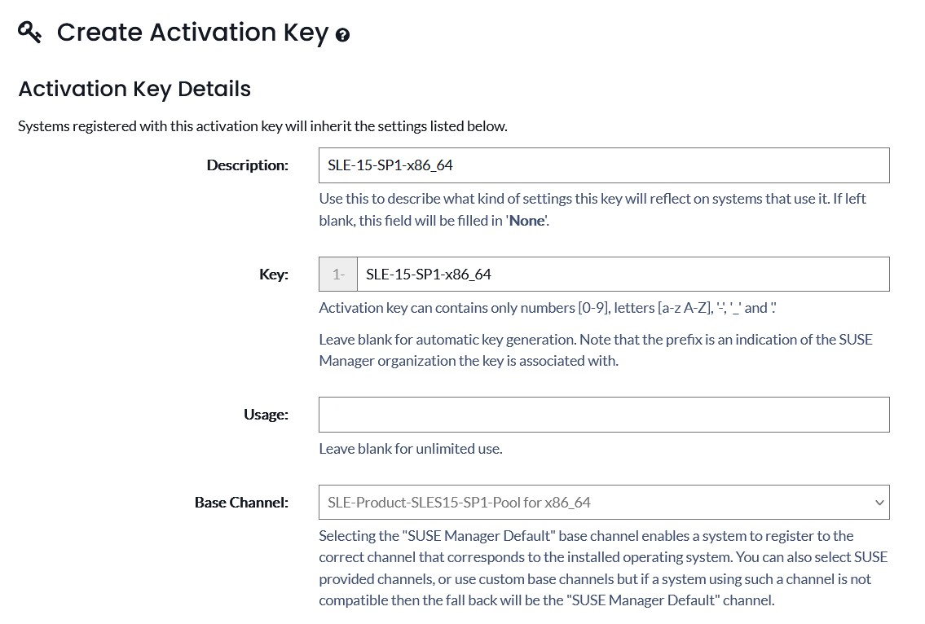Click the greyed '1-' key prefix box

coord(338,275)
